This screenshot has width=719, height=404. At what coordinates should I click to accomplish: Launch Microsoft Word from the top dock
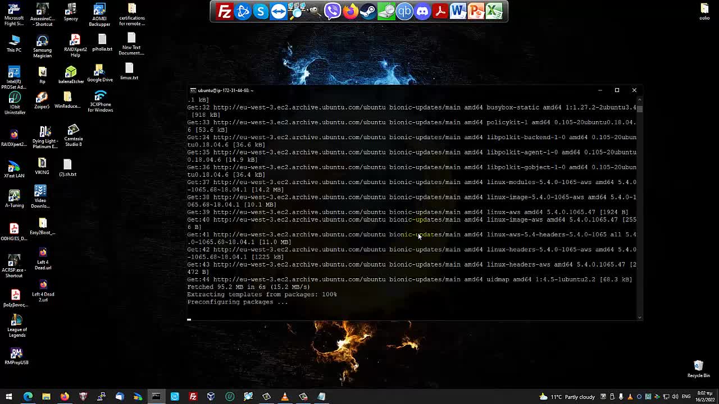coord(458,11)
